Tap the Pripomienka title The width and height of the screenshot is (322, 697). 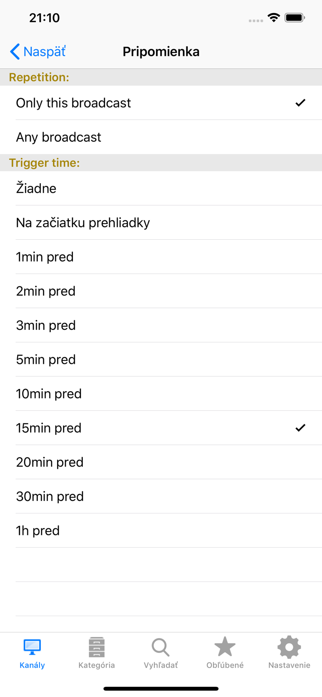pyautogui.click(x=161, y=52)
